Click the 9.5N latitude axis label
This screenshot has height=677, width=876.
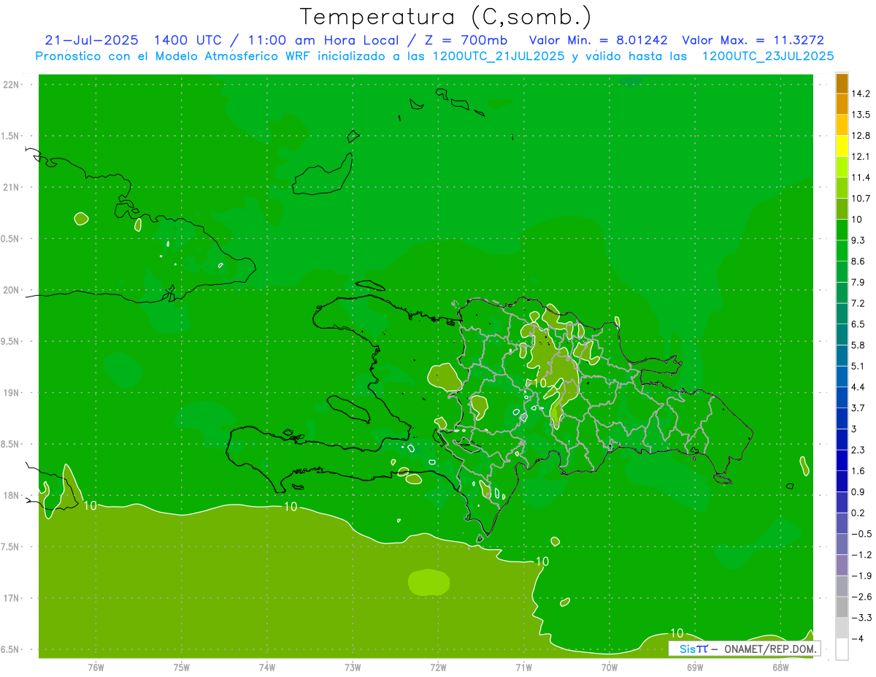(11, 341)
